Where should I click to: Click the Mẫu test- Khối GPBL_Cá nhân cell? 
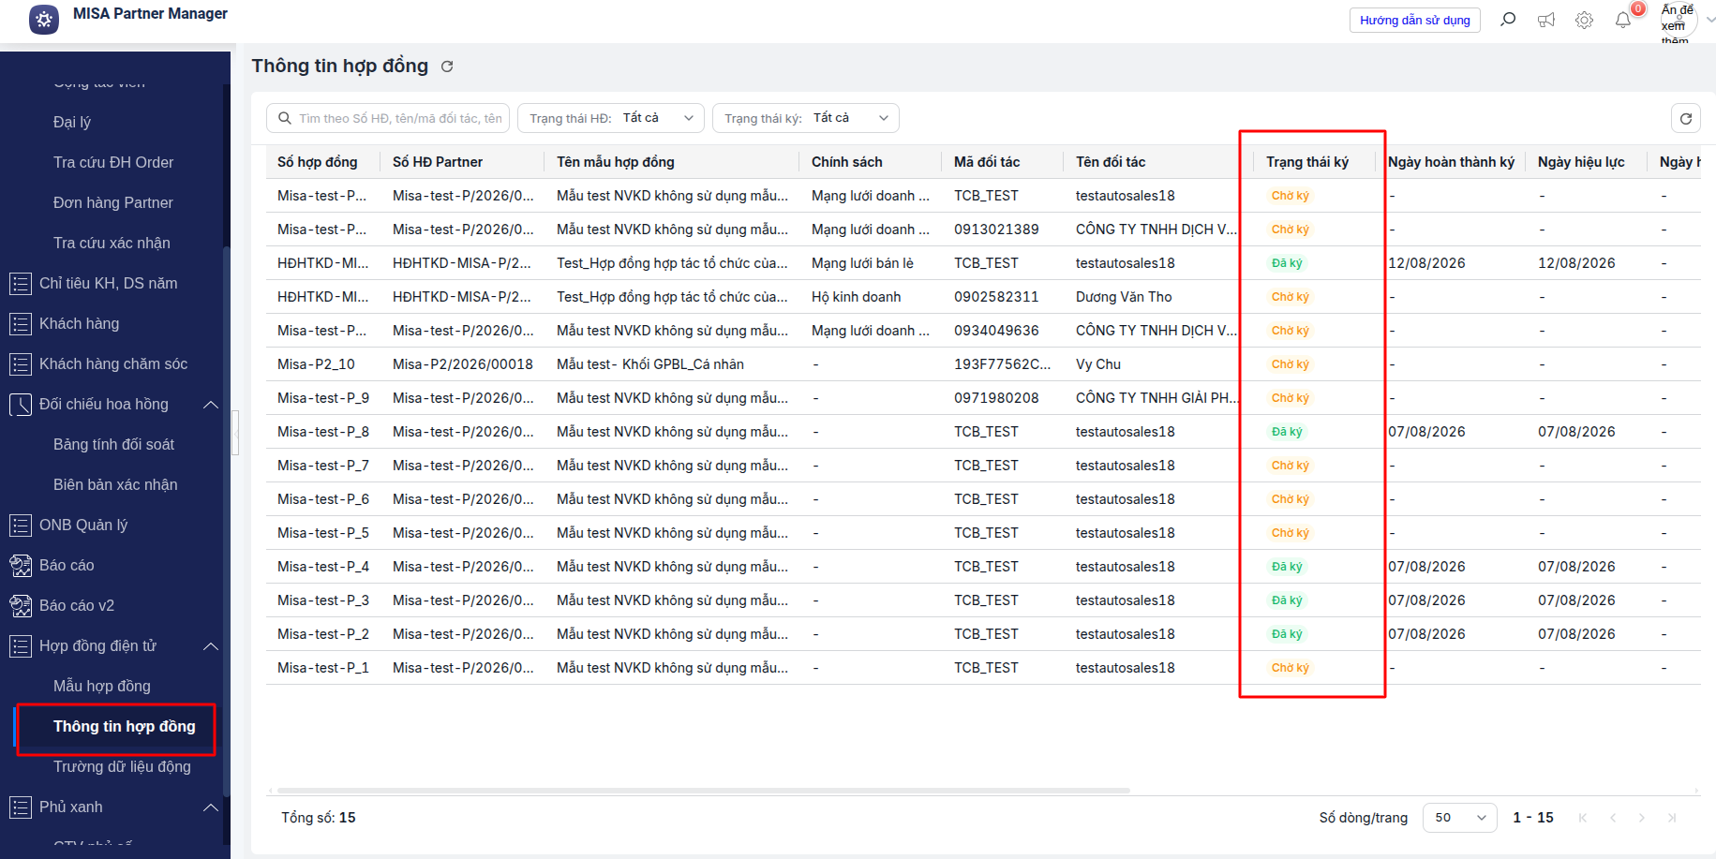650,364
